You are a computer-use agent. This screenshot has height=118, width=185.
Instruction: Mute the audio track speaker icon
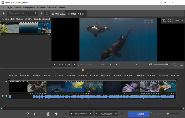pyautogui.click(x=2, y=96)
